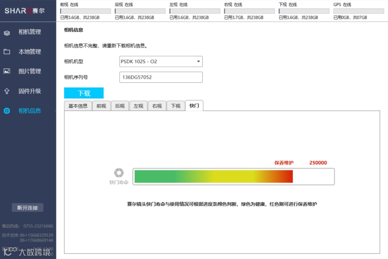
Task: Switch to the 基本信息 tab
Action: pos(78,106)
